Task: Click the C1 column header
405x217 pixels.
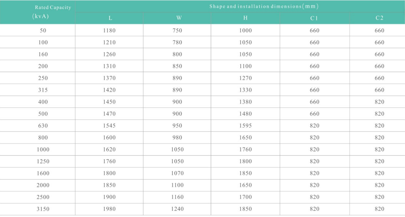Action: [x=314, y=18]
